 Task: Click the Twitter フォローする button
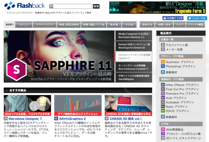point(197,18)
